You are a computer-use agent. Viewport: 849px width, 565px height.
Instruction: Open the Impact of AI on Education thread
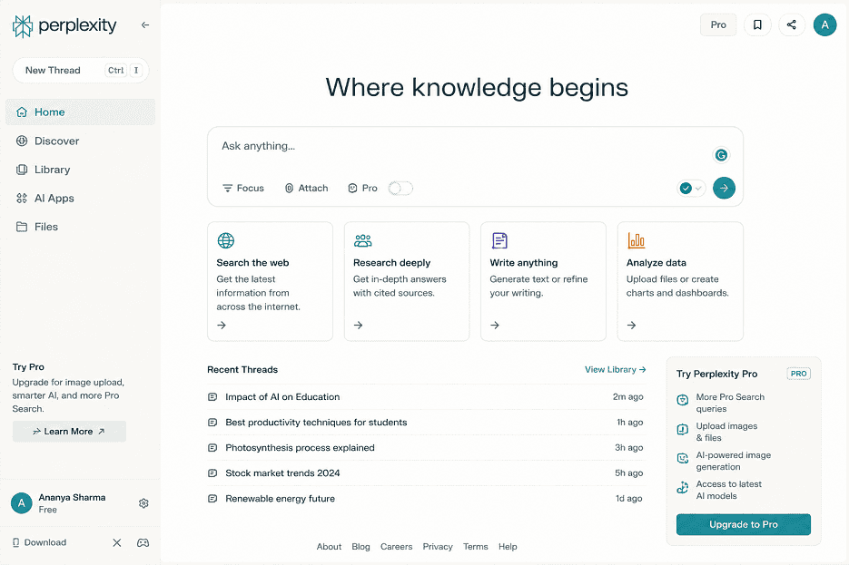(426, 397)
